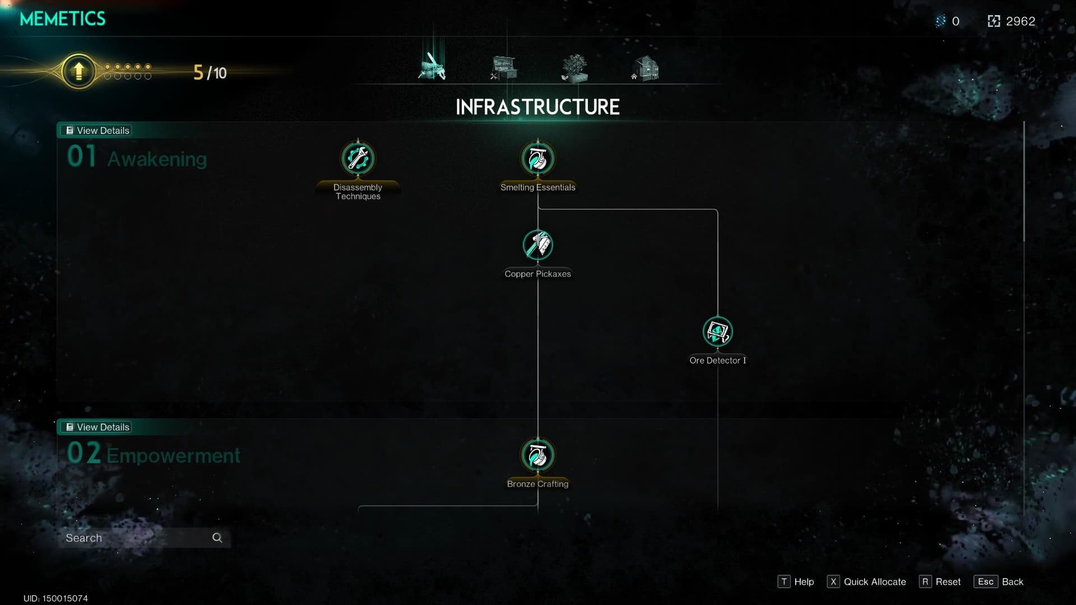The width and height of the screenshot is (1076, 605).
Task: Click the Copper Pickaxes skill icon
Action: 538,245
